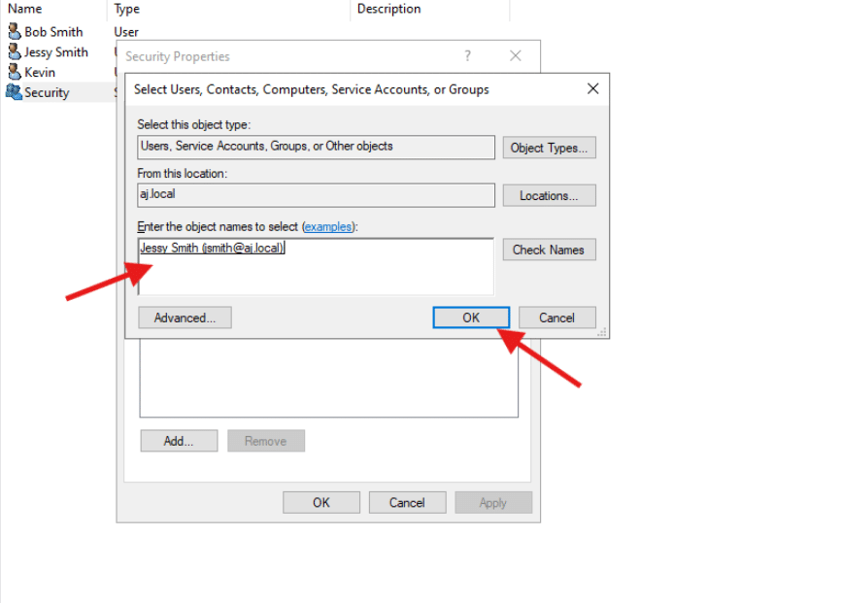Click OK in Security Properties window
Viewport: 842px width, 603px height.
pyautogui.click(x=321, y=502)
